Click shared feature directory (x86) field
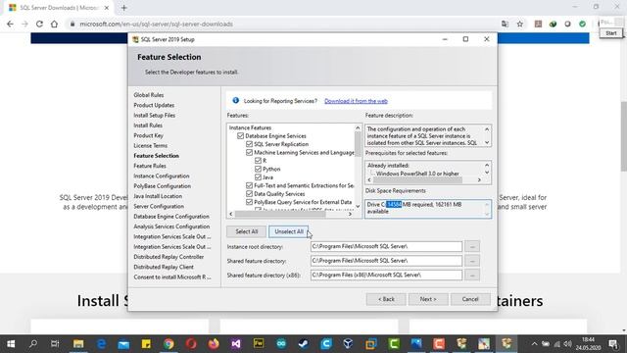Image resolution: width=627 pixels, height=353 pixels. tap(386, 275)
